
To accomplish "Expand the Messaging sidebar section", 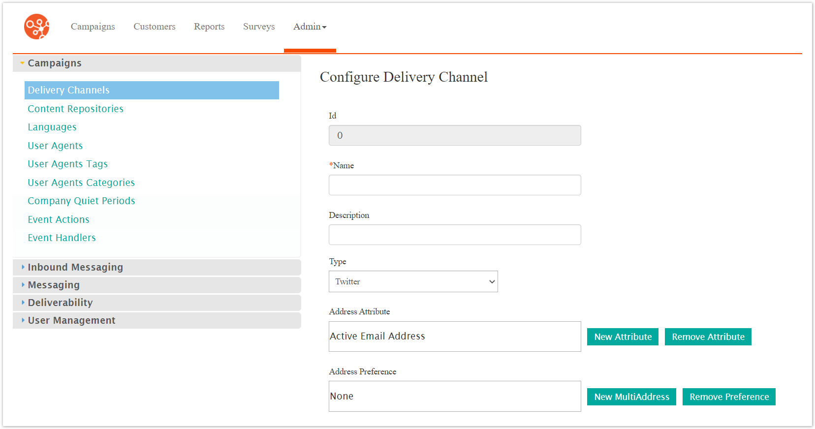I will [54, 285].
